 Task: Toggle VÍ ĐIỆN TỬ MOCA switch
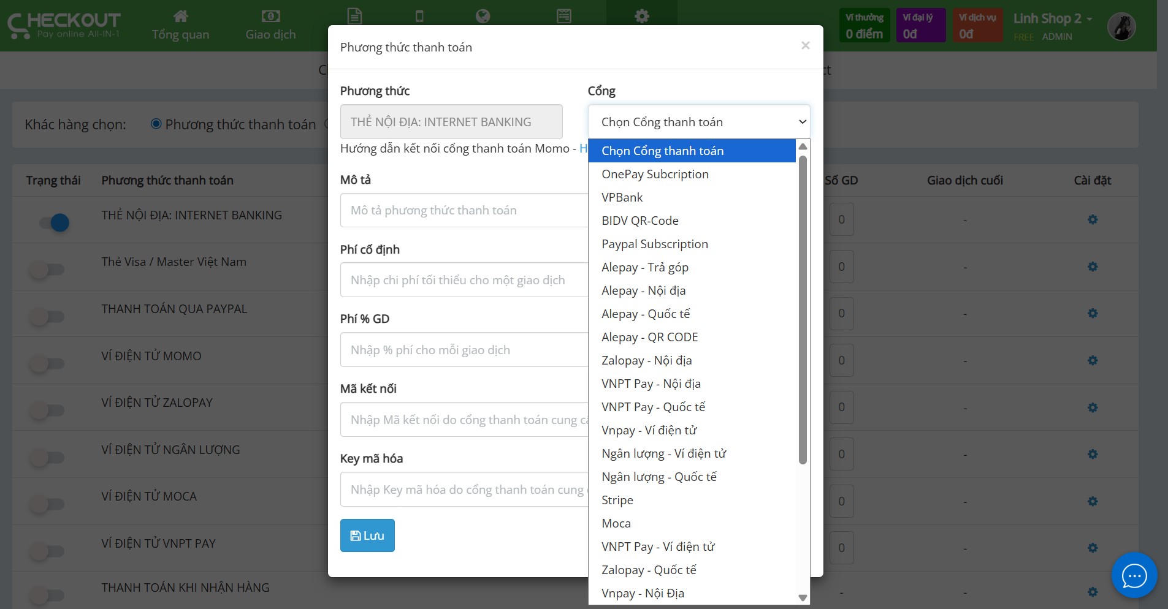[x=48, y=504]
